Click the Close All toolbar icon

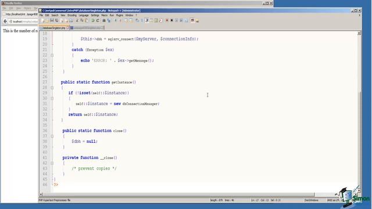(67, 21)
